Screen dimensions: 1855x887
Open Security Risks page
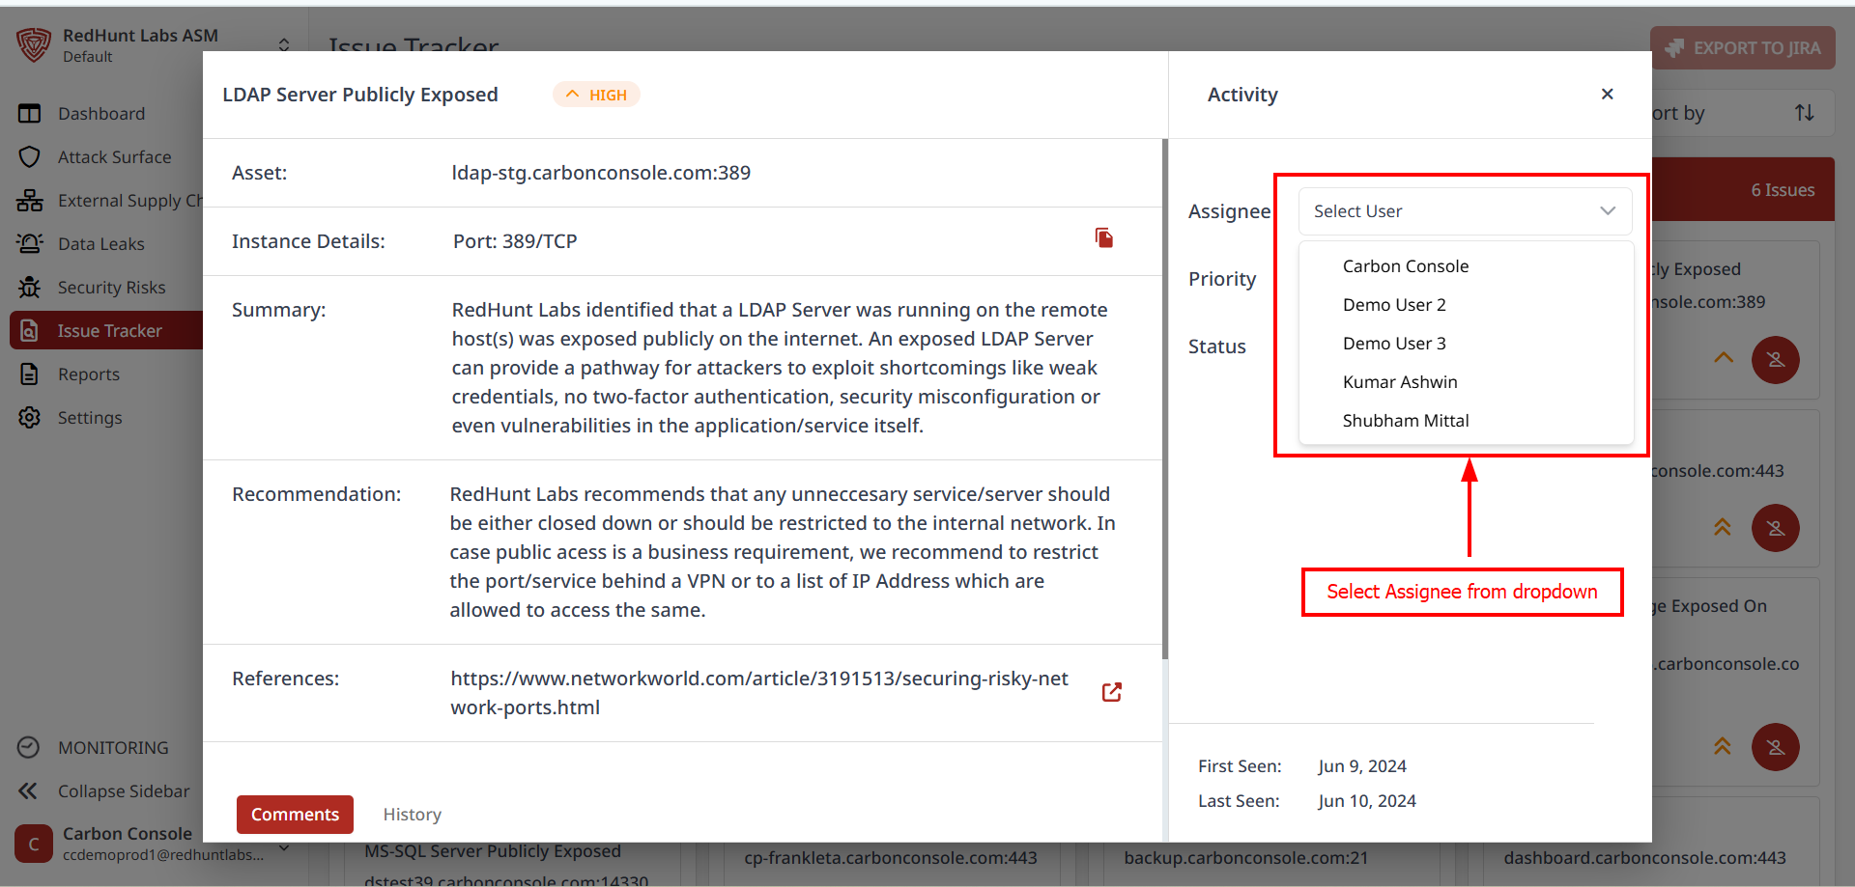(x=111, y=288)
